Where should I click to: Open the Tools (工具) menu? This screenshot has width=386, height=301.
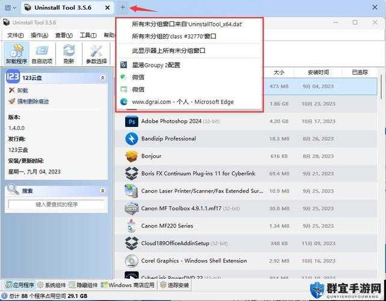(88, 36)
